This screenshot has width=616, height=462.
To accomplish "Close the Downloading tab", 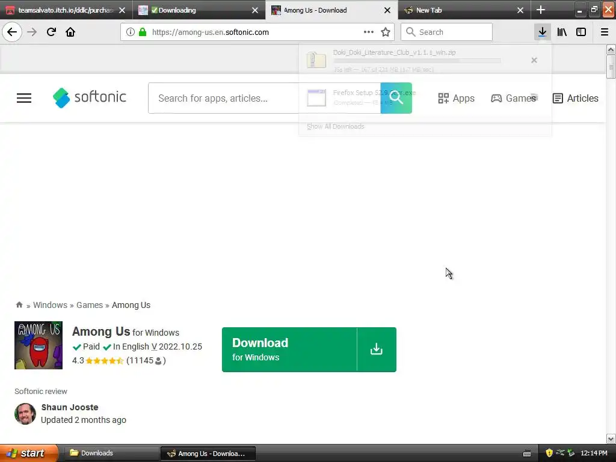I will tap(255, 10).
